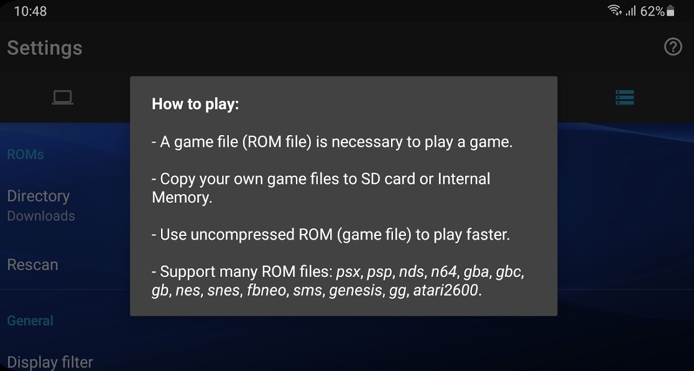Switch to the laptop display tab
This screenshot has width=694, height=371.
pos(62,97)
